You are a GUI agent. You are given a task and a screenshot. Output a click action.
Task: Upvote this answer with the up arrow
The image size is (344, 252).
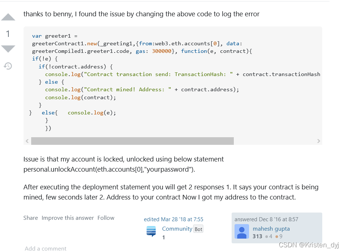(x=8, y=17)
